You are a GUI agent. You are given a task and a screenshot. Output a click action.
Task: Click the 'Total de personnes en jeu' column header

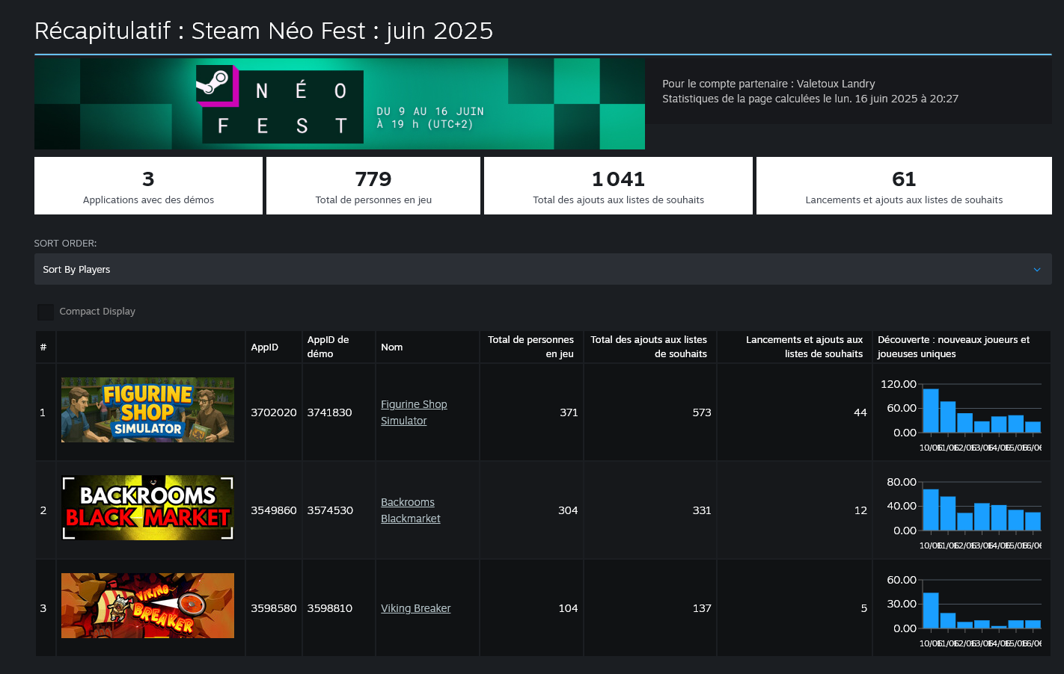pyautogui.click(x=531, y=347)
